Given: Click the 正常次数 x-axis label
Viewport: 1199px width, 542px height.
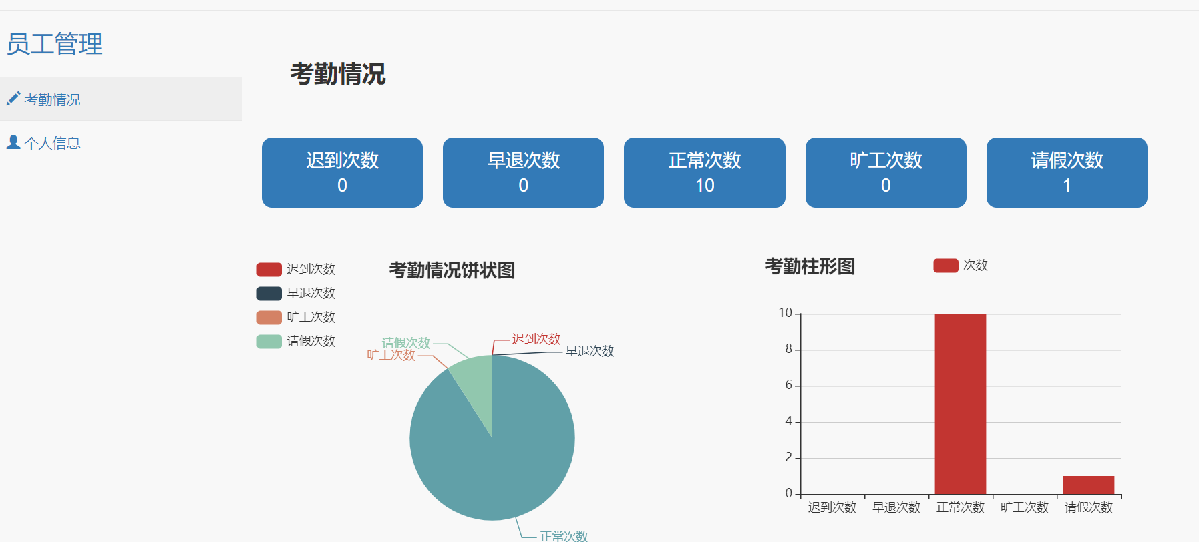Looking at the screenshot, I should point(961,507).
